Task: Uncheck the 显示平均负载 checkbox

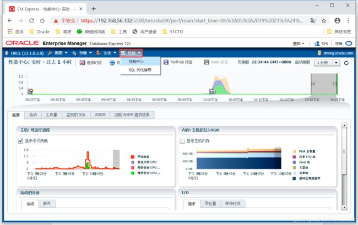Action: point(20,141)
